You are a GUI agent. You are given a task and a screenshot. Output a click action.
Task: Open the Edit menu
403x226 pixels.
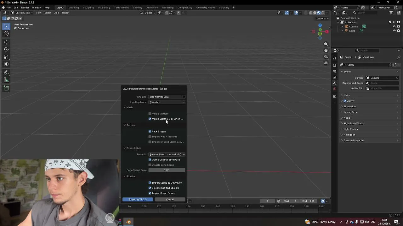pyautogui.click(x=16, y=8)
